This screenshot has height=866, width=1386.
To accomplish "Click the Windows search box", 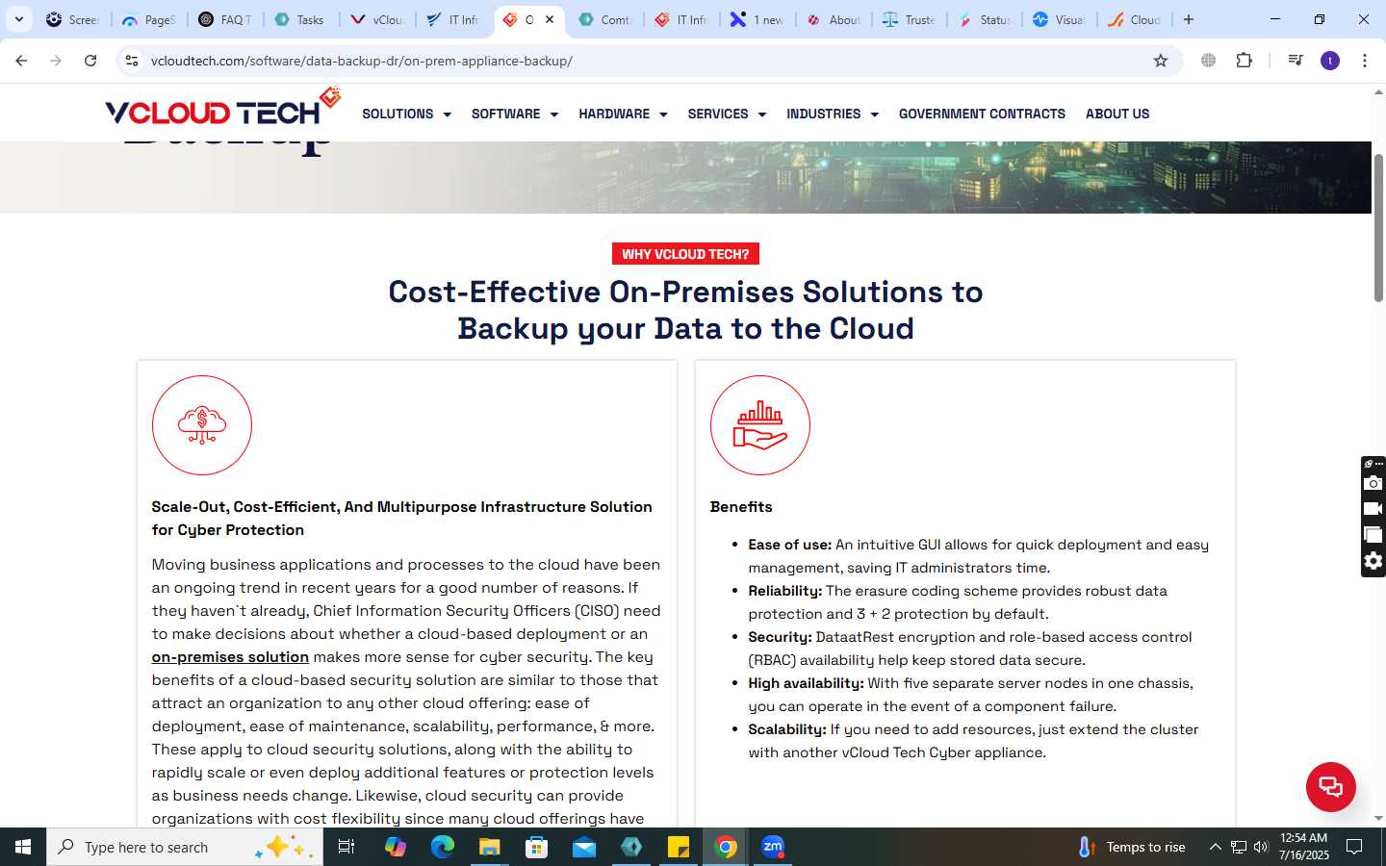I will [185, 847].
